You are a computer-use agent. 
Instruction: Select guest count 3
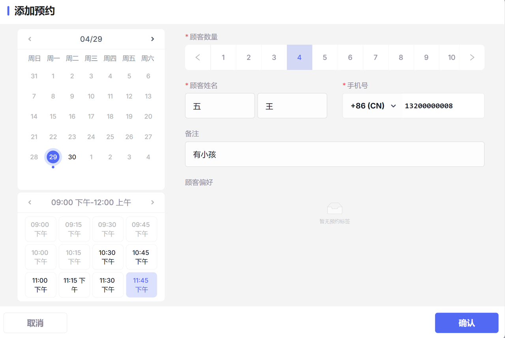274,58
